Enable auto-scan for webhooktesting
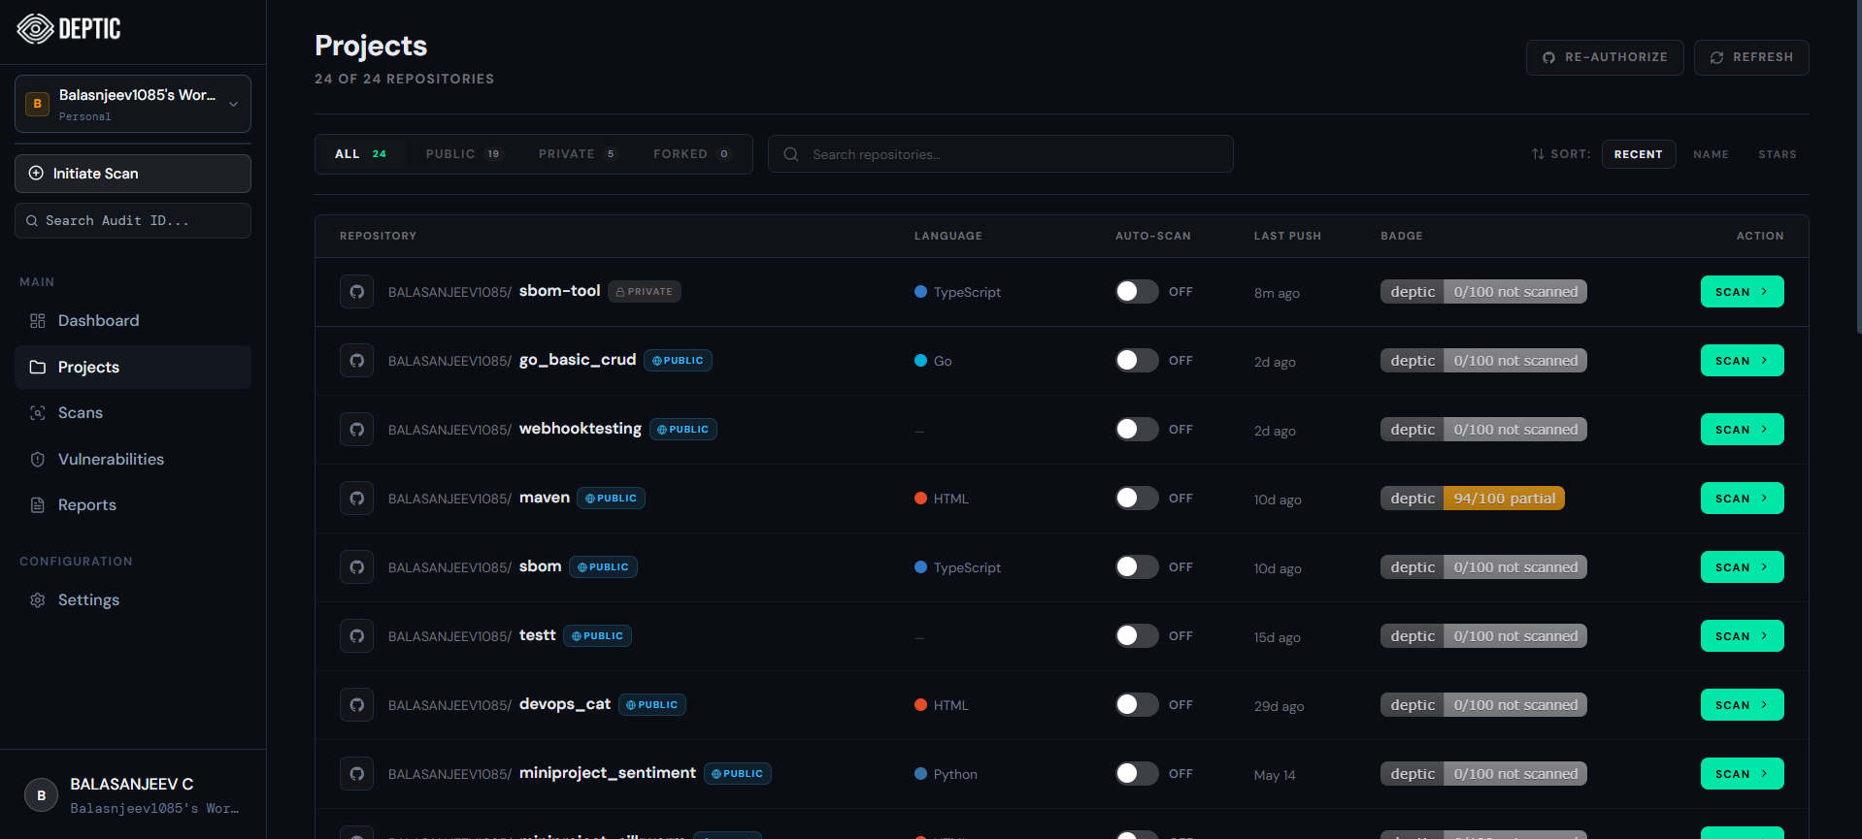1862x839 pixels. coord(1137,430)
